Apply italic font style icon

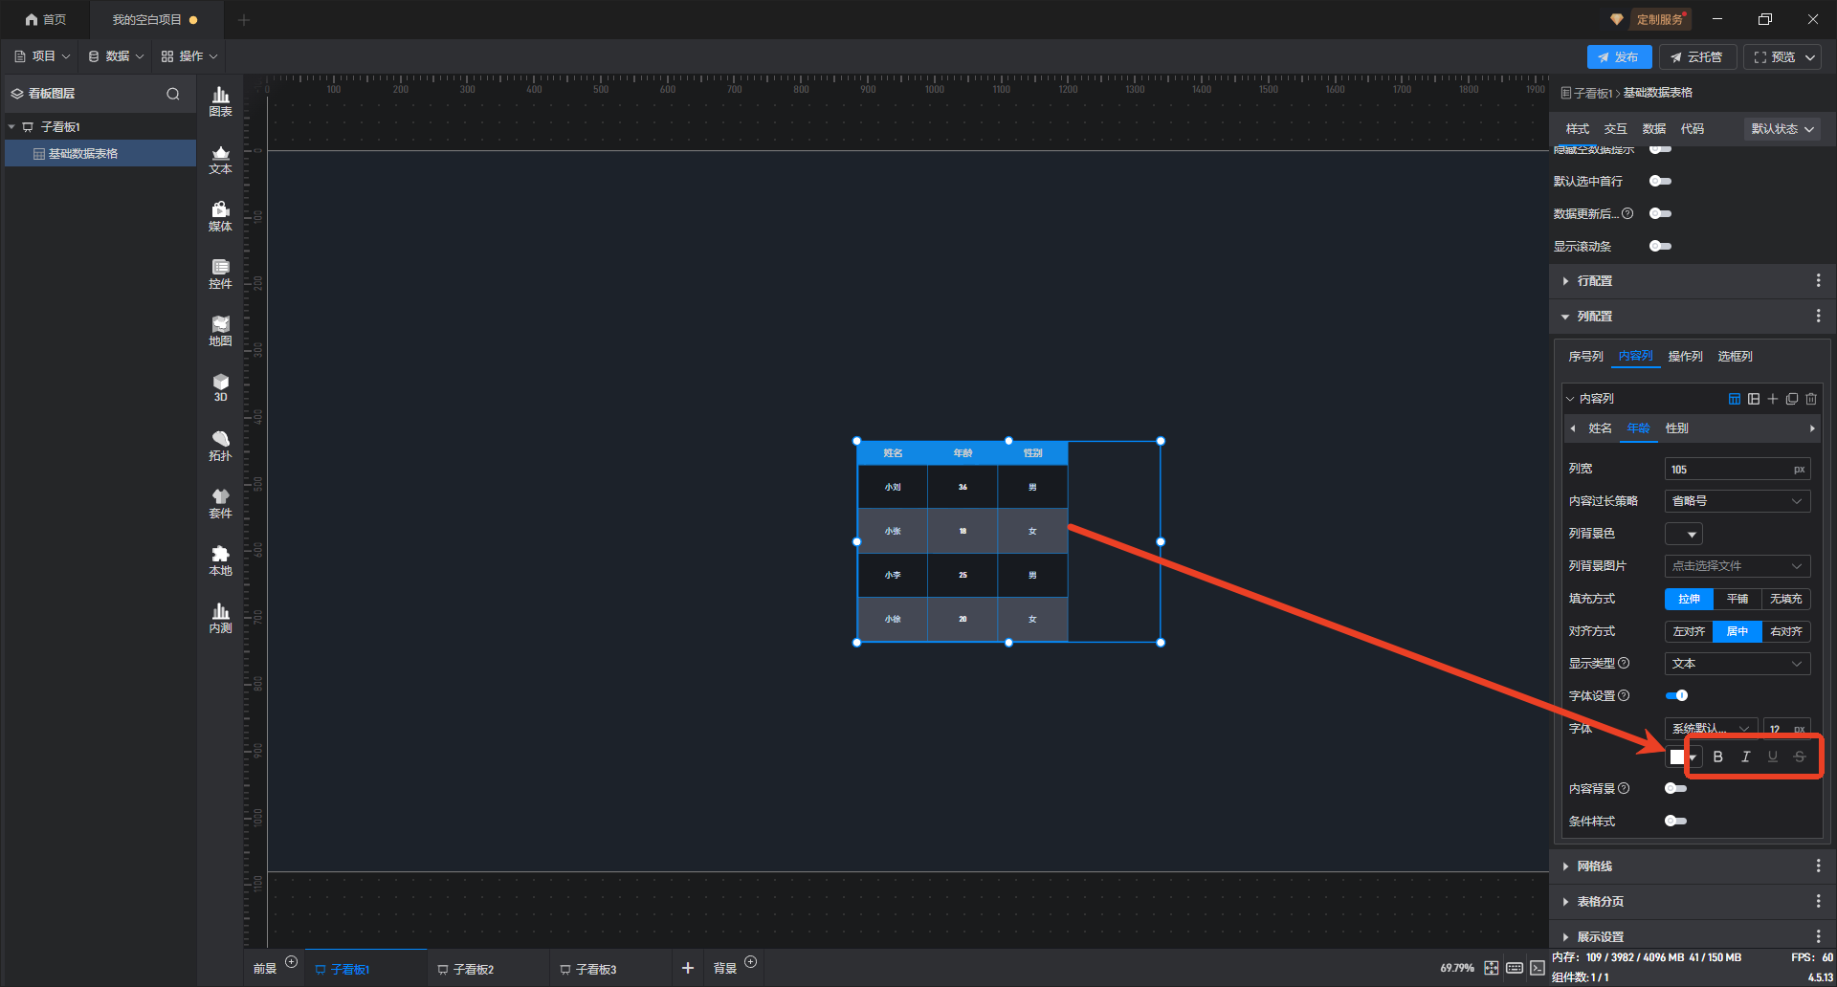coord(1745,757)
